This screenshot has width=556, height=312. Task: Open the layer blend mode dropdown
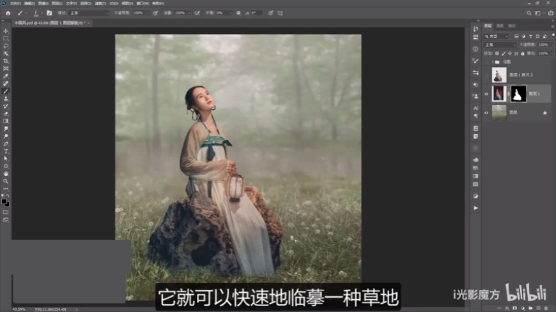(500, 45)
